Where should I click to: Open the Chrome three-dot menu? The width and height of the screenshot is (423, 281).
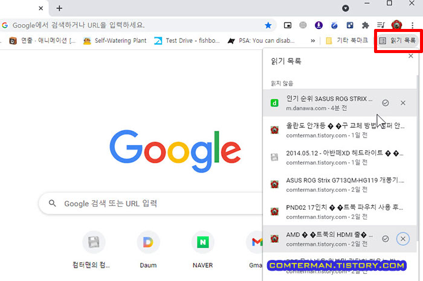413,25
